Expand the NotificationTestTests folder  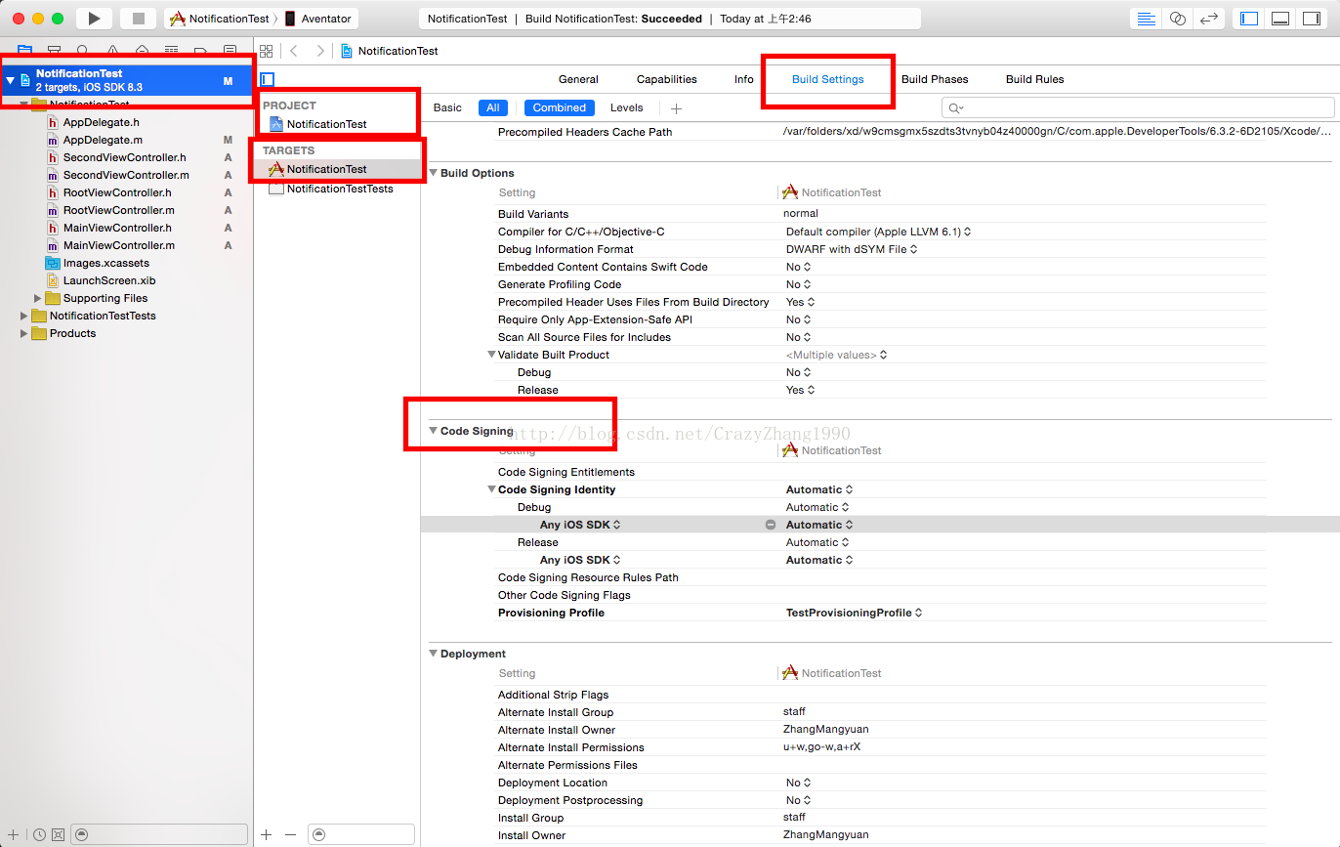(24, 316)
